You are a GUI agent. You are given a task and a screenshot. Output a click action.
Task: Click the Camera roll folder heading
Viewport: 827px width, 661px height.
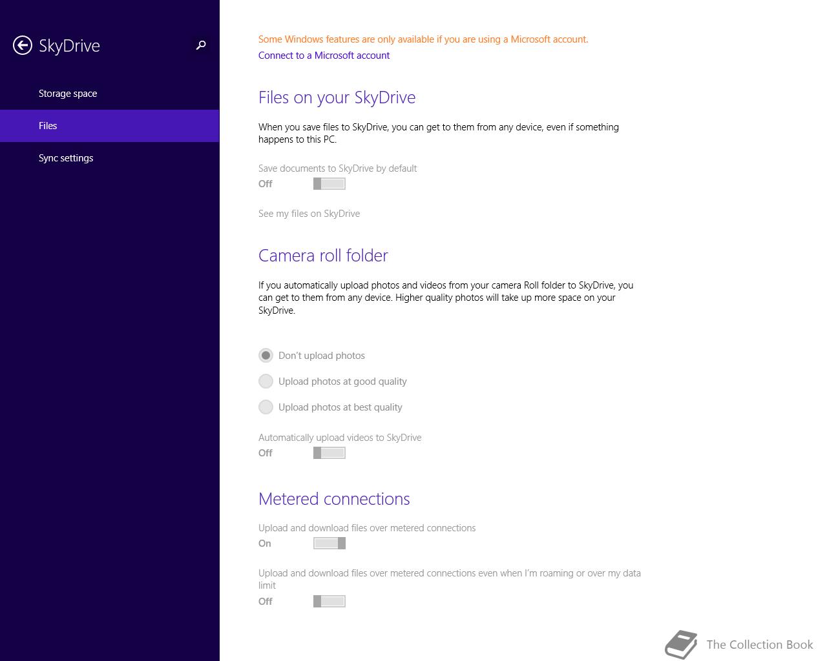click(x=323, y=256)
